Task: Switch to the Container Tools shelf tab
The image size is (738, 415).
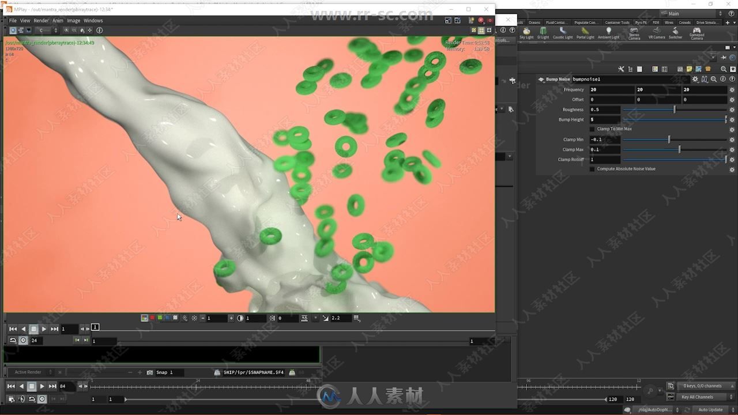Action: [617, 22]
